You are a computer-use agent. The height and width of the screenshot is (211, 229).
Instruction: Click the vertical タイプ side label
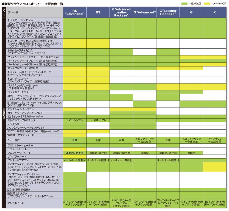[x=4, y=12]
